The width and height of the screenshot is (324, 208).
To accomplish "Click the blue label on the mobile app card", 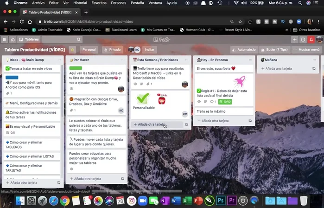I will click(12, 78).
